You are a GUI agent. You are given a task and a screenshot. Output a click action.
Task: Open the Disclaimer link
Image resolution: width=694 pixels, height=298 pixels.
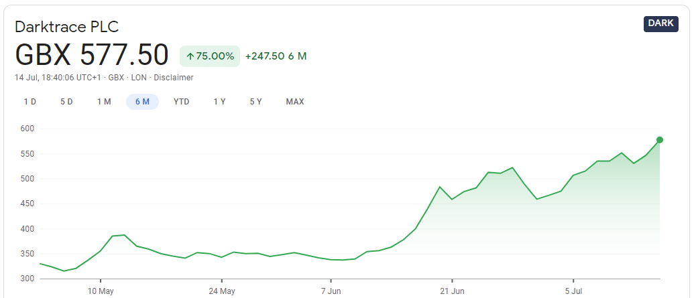[x=174, y=78]
